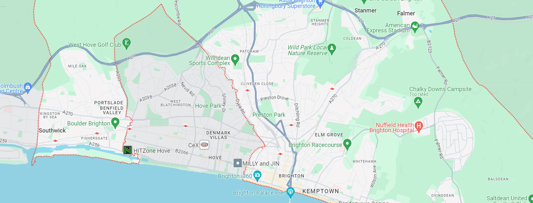533x203 pixels.
Task: Select the Kemptown area label
Action: (x=321, y=191)
